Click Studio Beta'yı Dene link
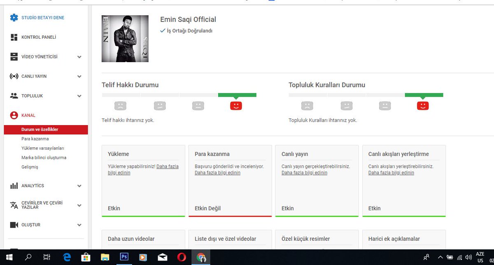494x265 pixels. [x=43, y=18]
